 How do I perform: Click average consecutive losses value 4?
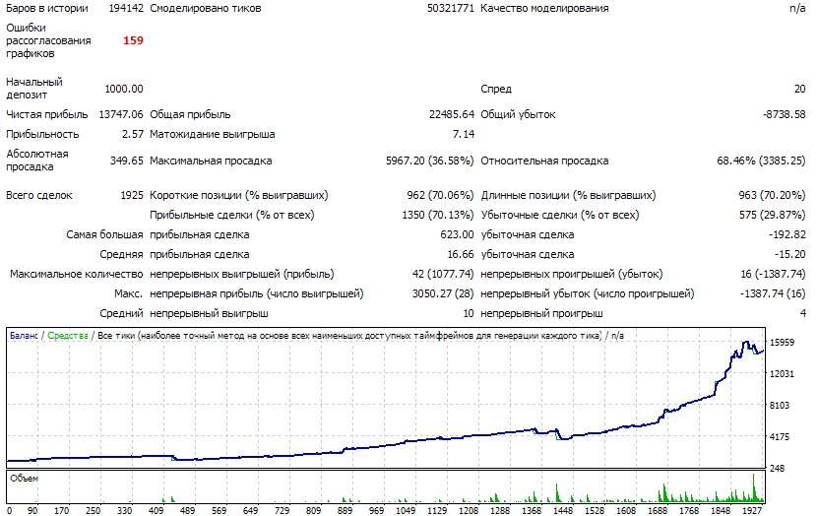coord(803,314)
